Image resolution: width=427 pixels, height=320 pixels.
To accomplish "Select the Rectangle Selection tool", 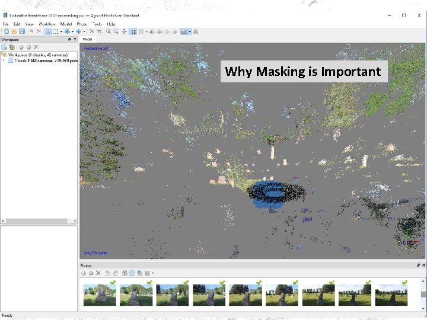I will [x=56, y=31].
